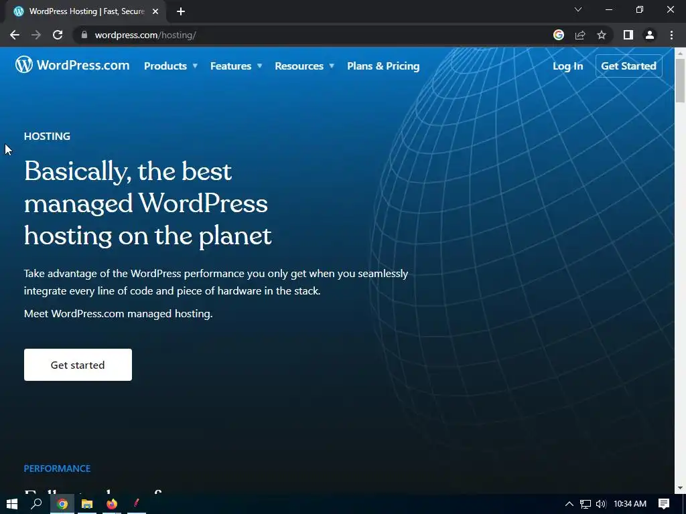Open Plans & Pricing page
Viewport: 686px width, 514px height.
click(383, 66)
